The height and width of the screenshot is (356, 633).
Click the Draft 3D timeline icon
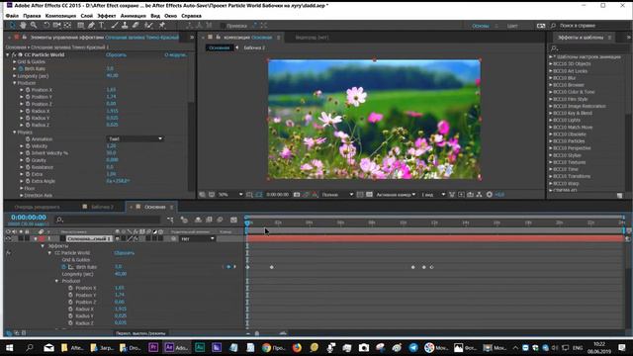point(184,220)
